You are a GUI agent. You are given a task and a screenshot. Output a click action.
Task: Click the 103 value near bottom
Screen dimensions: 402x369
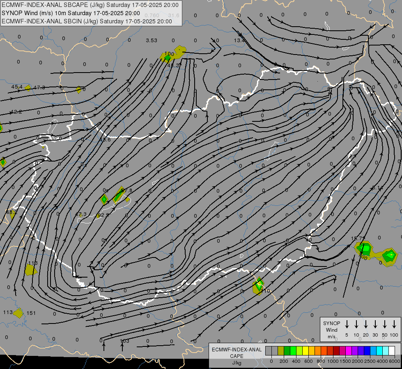click(x=124, y=341)
